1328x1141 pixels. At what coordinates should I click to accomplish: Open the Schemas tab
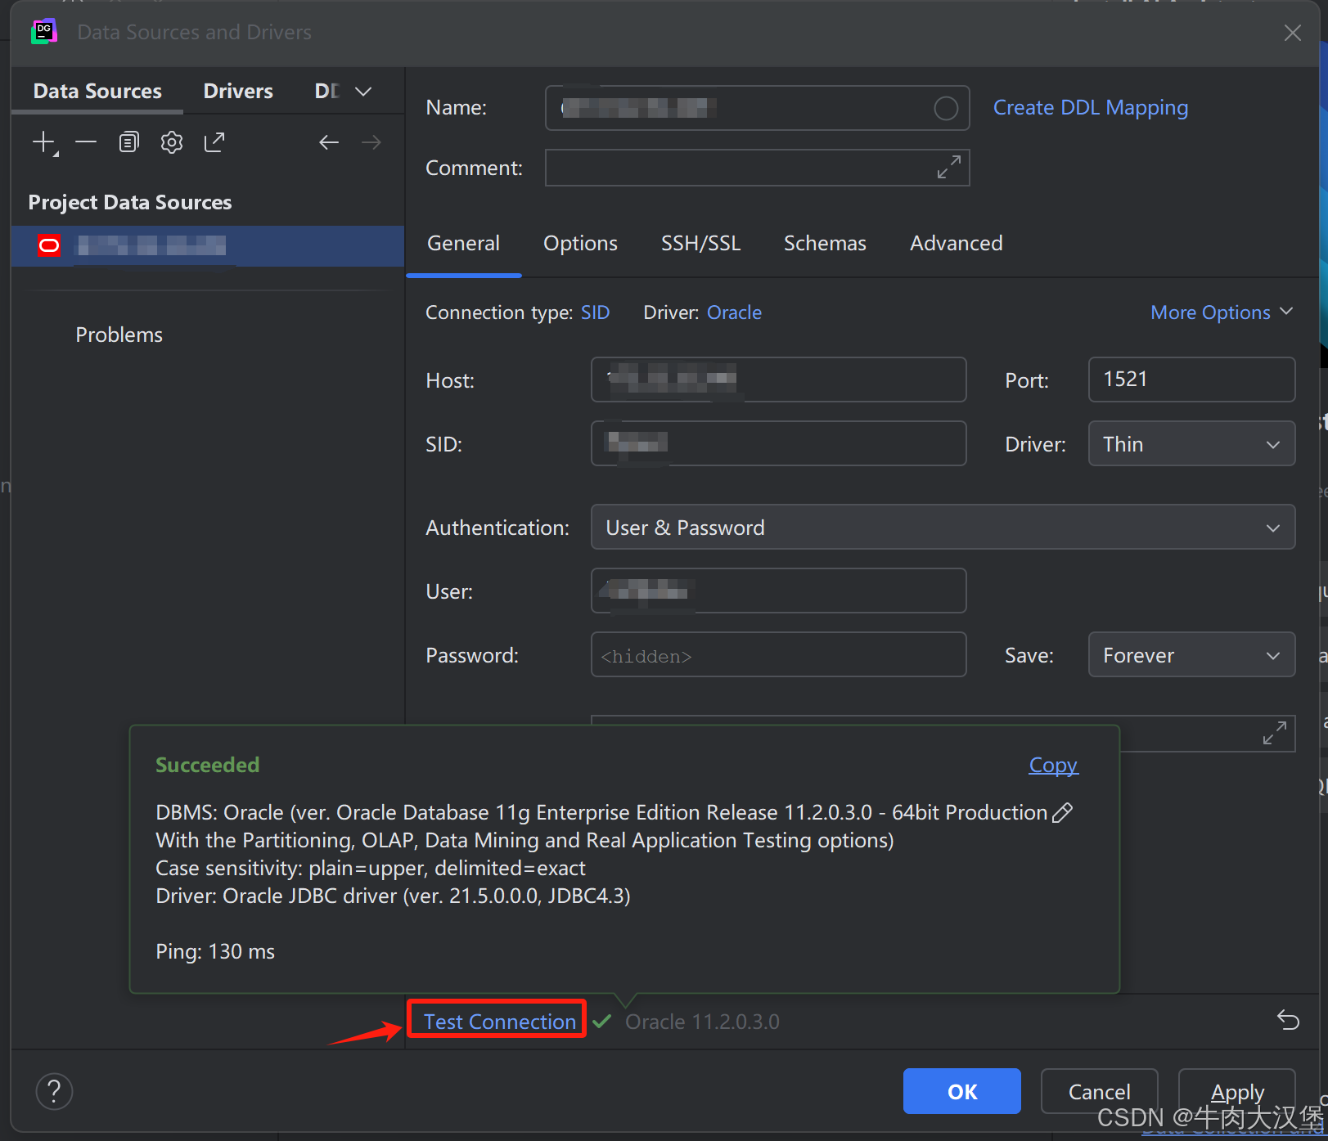[x=825, y=243]
